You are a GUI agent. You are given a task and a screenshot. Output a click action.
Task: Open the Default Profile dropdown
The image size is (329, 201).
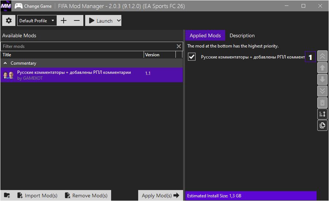click(37, 21)
